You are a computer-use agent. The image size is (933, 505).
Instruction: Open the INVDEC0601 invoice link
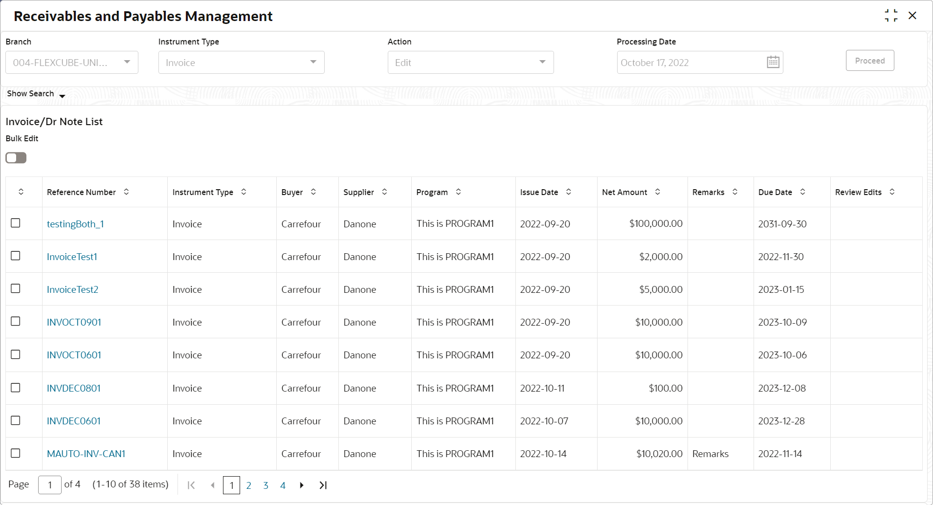click(74, 421)
